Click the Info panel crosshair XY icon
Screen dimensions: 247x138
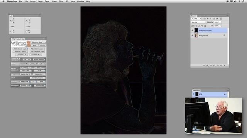click(x=11, y=31)
